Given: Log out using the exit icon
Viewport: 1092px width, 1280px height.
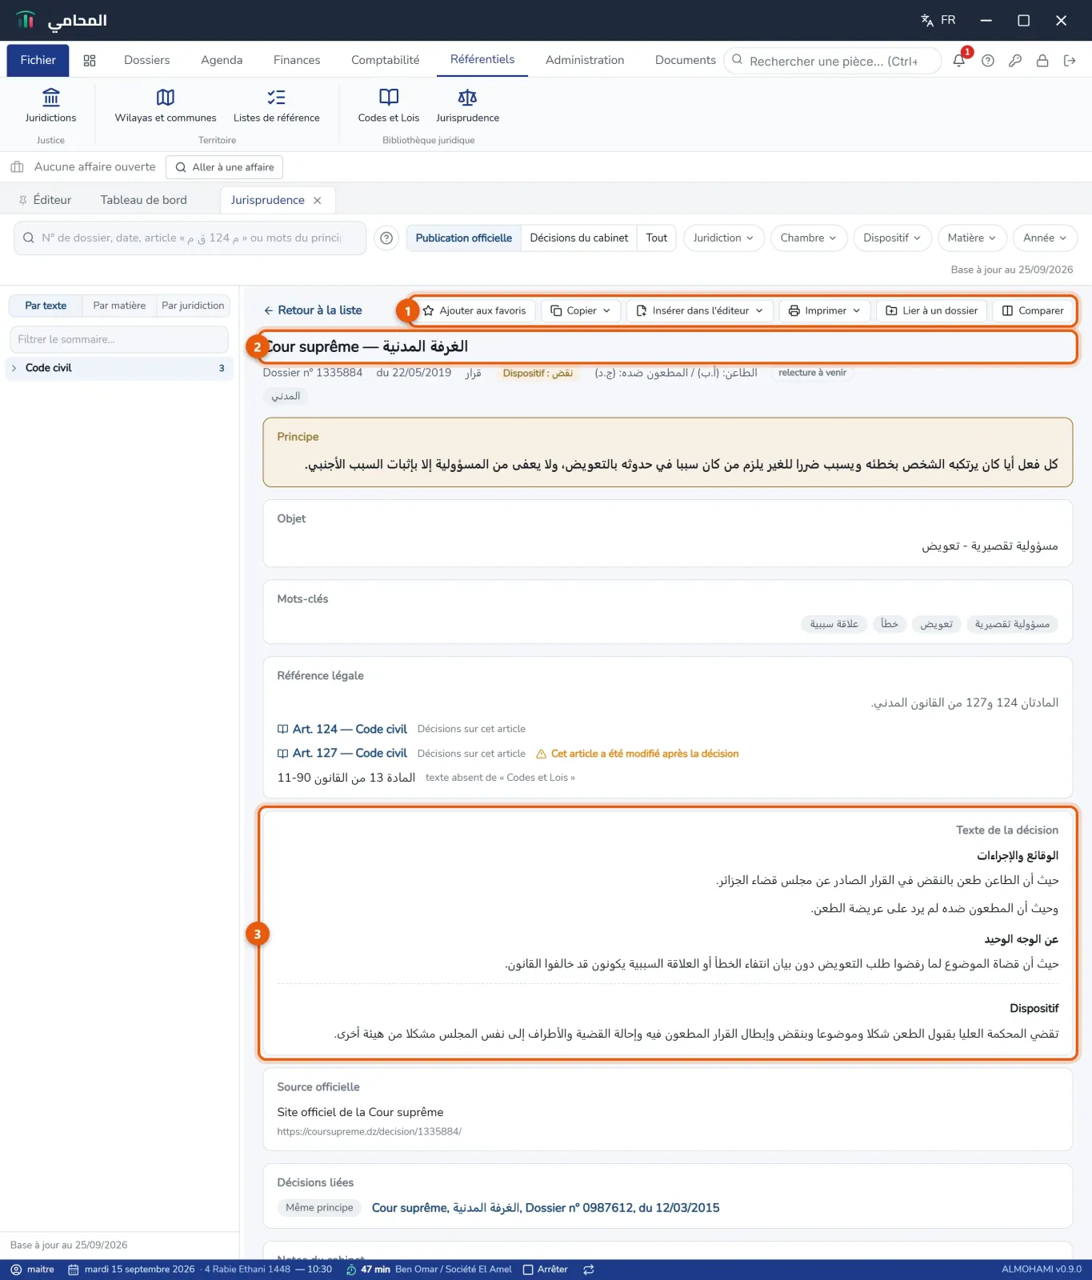Looking at the screenshot, I should point(1070,61).
